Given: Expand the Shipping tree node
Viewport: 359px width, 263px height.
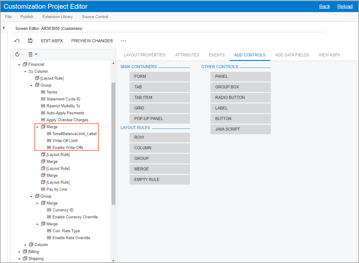Looking at the screenshot, I should tap(19, 259).
